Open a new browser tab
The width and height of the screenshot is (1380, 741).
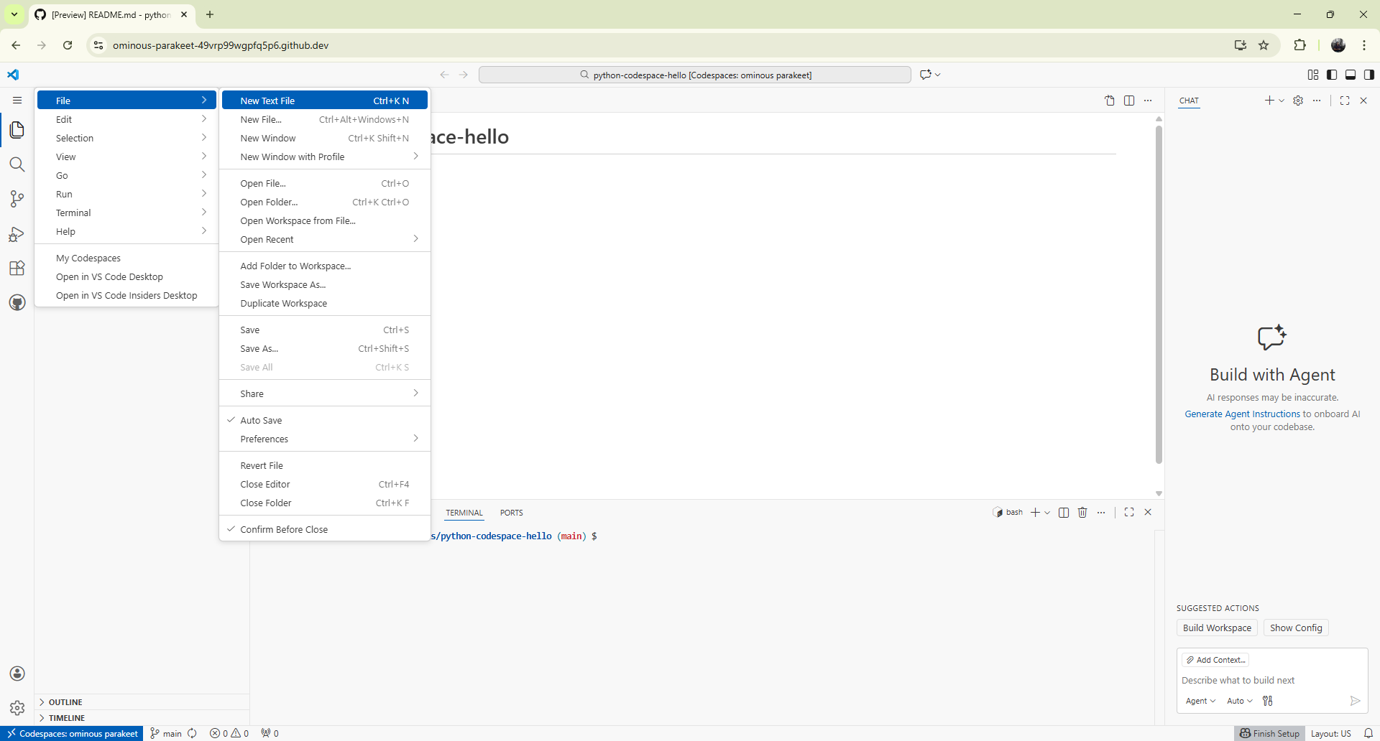(210, 14)
